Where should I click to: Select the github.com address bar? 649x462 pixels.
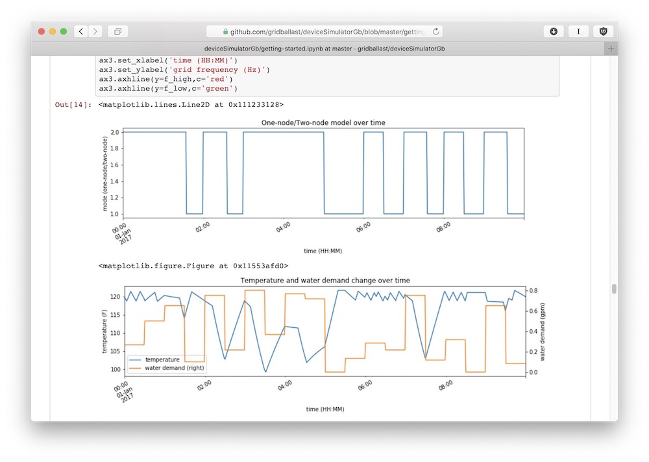(324, 31)
